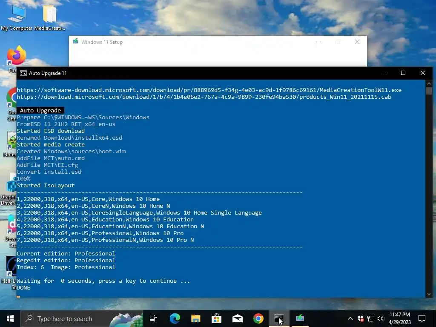436x327 pixels.
Task: Maximize the Auto Upgrade 11 console window
Action: [403, 73]
